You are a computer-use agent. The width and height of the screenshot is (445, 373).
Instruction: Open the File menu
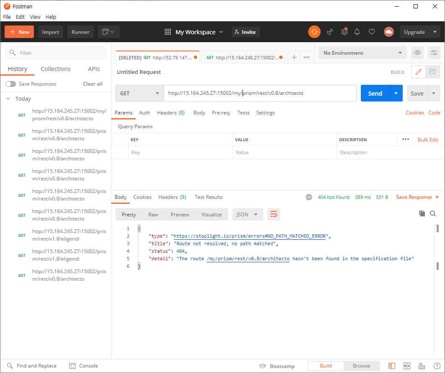click(7, 17)
